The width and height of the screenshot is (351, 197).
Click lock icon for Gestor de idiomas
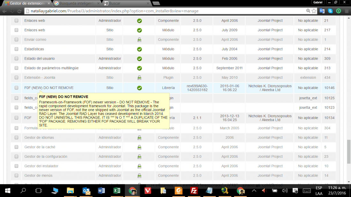coord(139,138)
